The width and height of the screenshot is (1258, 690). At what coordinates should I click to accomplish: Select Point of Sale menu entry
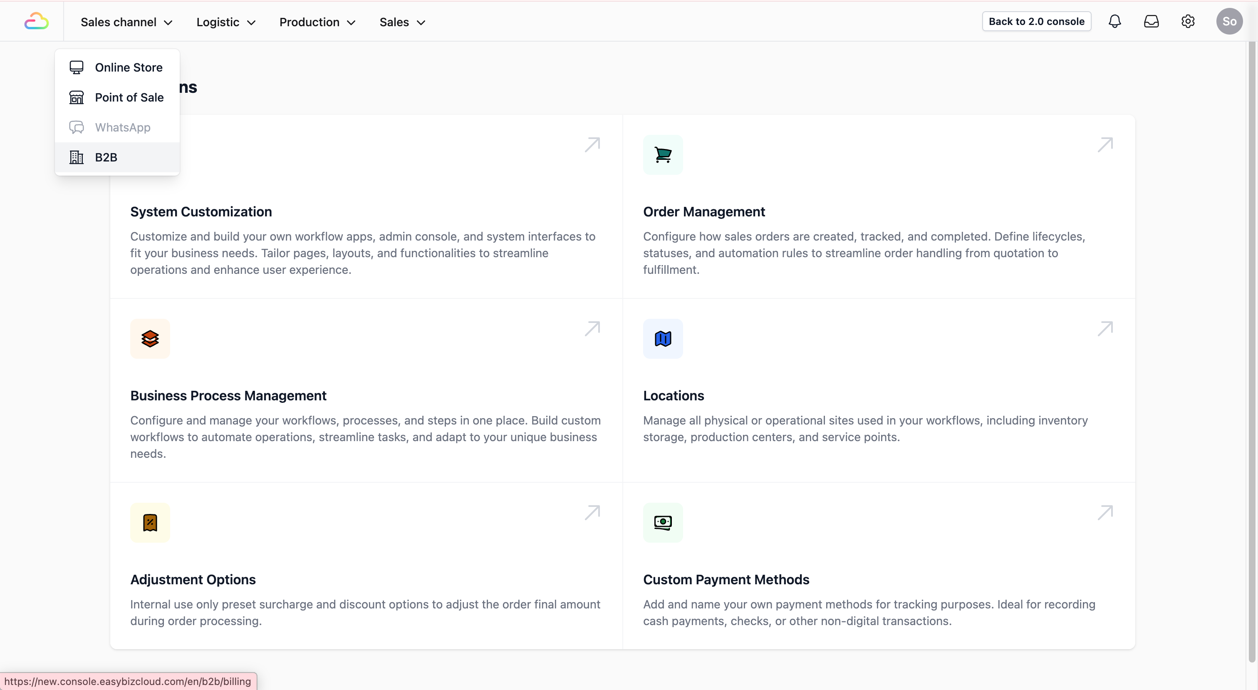tap(129, 97)
